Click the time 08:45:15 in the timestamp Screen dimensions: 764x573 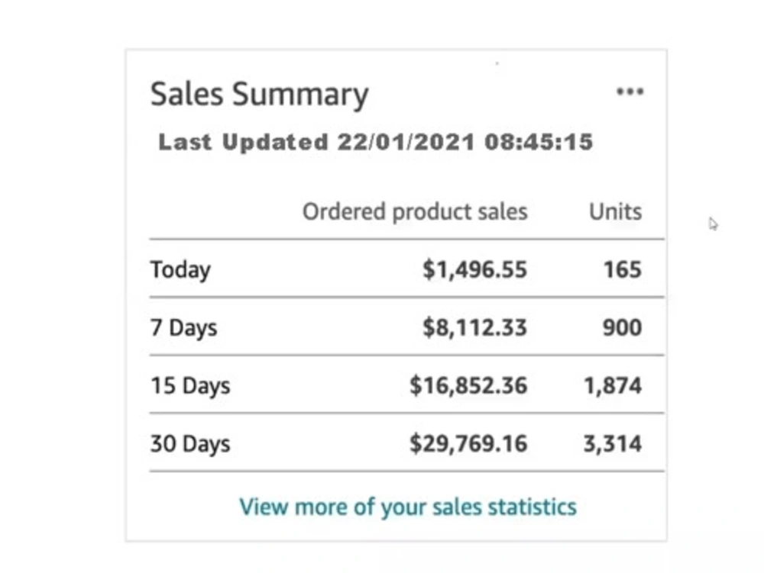[539, 142]
